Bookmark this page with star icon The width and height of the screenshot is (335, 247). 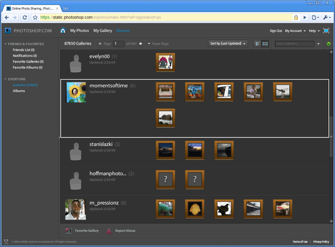35,17
